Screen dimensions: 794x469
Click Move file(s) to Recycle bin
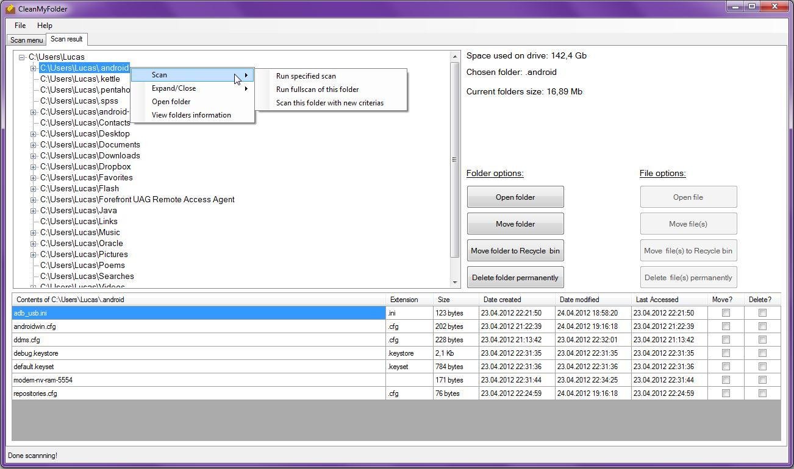pos(688,250)
